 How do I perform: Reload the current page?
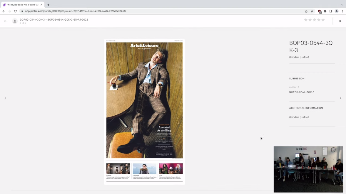(x=15, y=11)
